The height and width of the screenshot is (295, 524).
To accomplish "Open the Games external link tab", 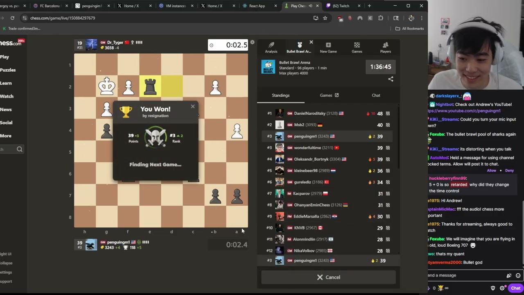I will (329, 95).
